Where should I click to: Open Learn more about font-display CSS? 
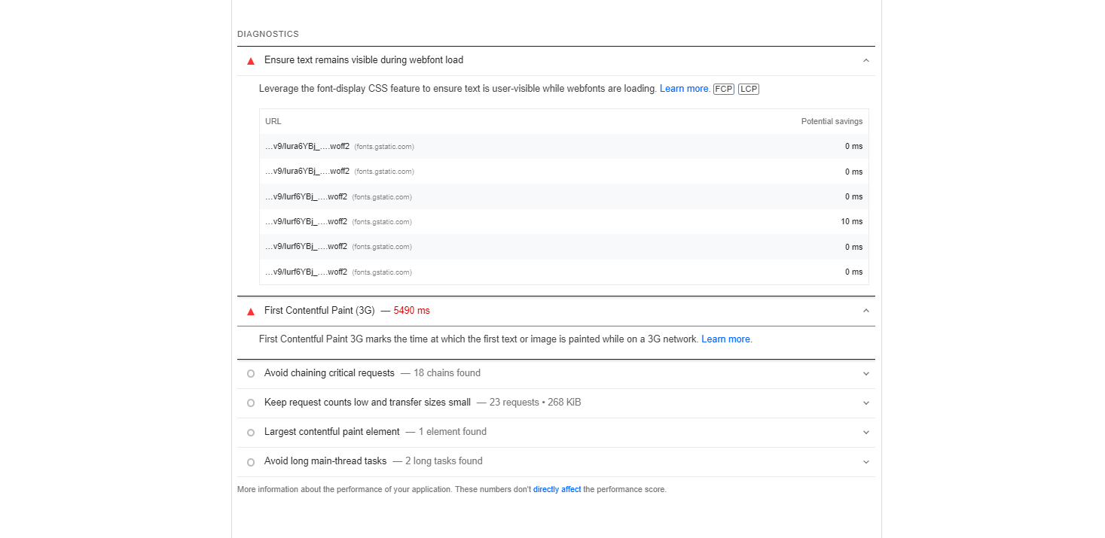(x=683, y=88)
